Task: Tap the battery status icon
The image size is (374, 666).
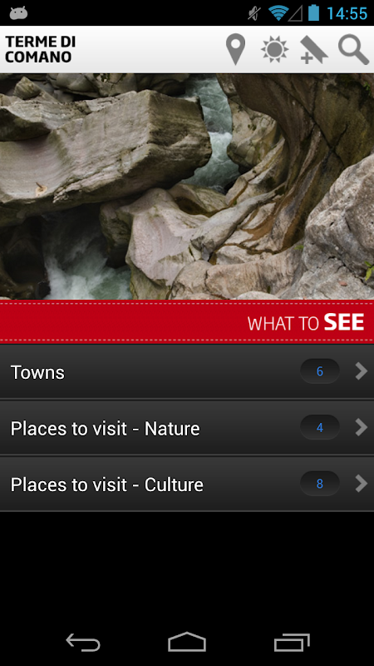Action: [313, 12]
